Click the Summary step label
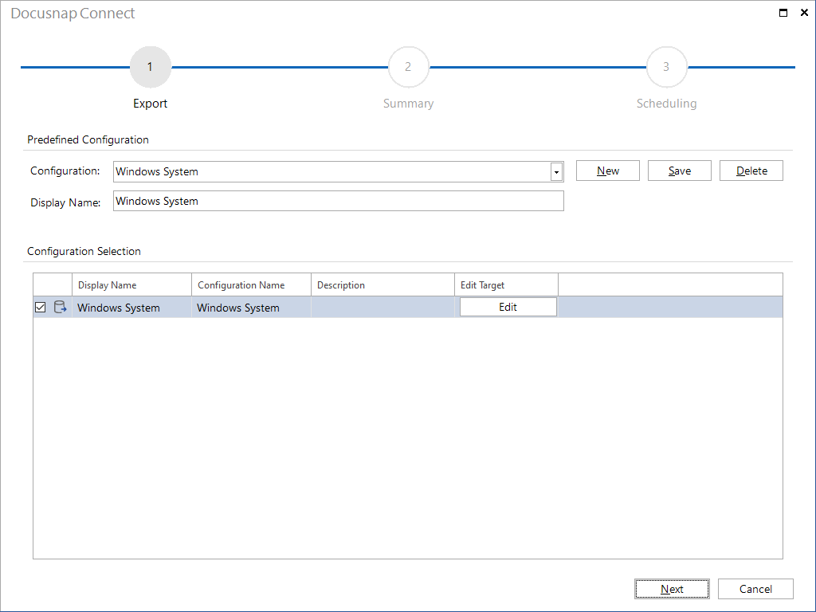Viewport: 816px width, 612px height. point(409,104)
